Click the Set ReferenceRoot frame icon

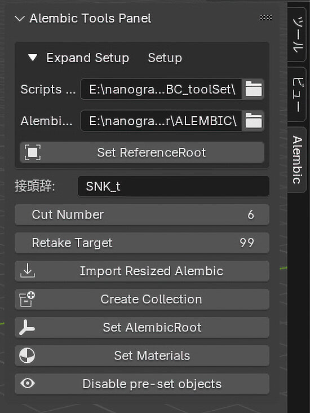(x=33, y=152)
